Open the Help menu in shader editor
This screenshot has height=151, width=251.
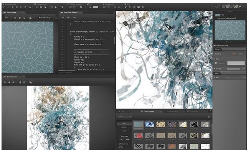tap(74, 18)
